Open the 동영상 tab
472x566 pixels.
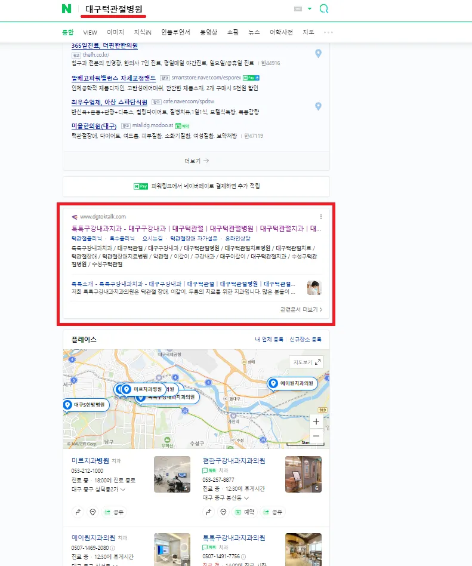coord(209,32)
